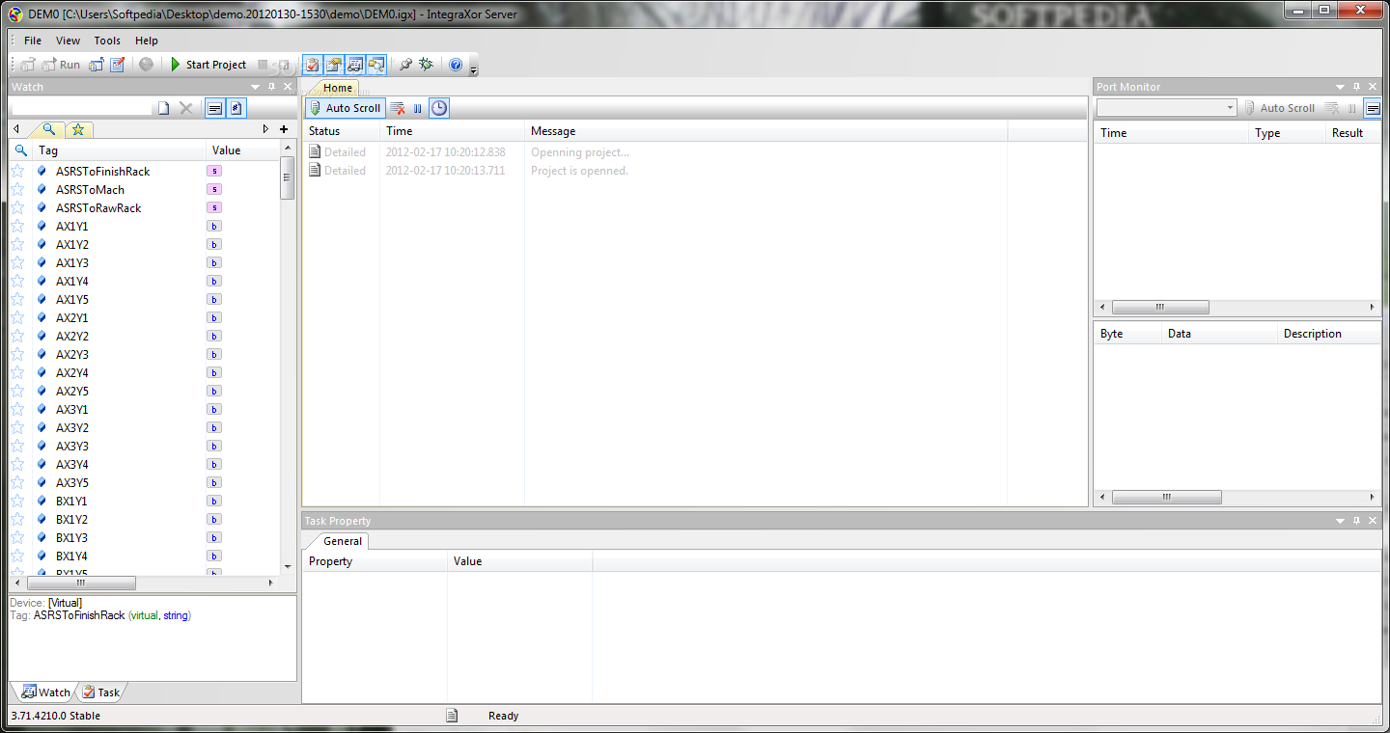Viewport: 1390px width, 733px height.
Task: Open Task Property panel options dropdown arrow
Action: pos(1340,521)
